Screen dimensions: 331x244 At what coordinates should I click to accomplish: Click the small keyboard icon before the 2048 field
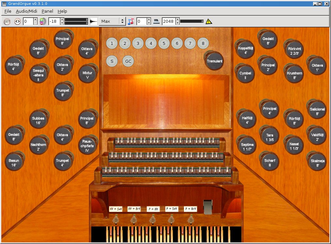pyautogui.click(x=156, y=21)
